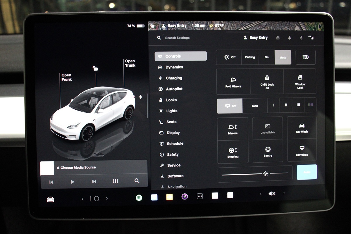Tap the Bluetooth icon in settings header
Viewport: 351px width, 234px height.
tap(301, 38)
